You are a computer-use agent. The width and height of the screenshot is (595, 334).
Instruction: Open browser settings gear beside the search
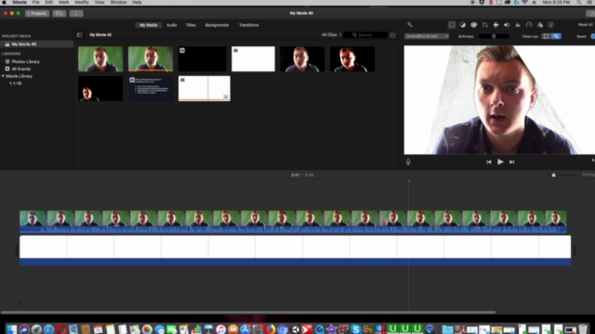pos(392,35)
